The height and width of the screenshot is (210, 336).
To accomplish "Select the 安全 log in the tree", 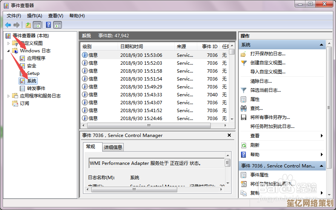I will click(32, 66).
